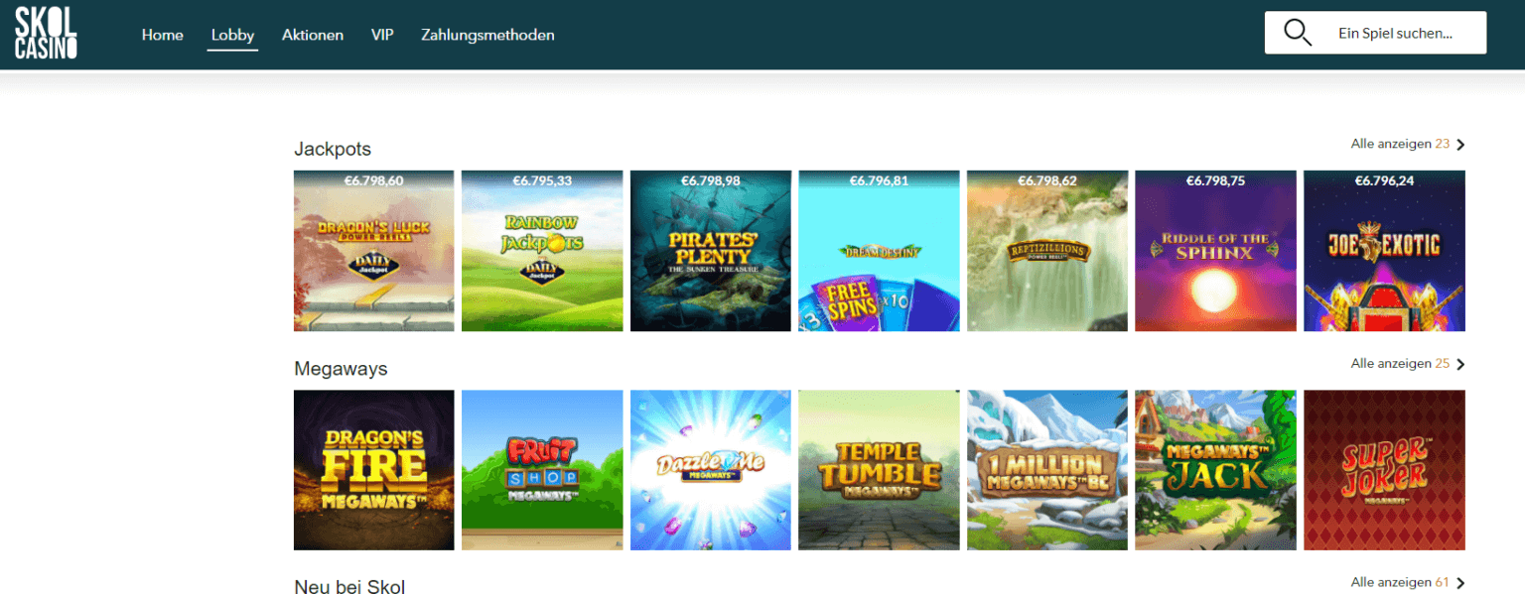Open the VIP menu item
This screenshot has height=594, width=1525.
point(382,35)
